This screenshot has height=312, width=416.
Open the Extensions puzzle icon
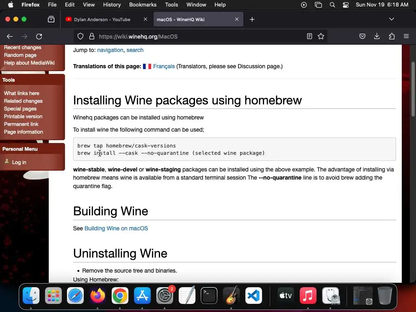point(392,36)
